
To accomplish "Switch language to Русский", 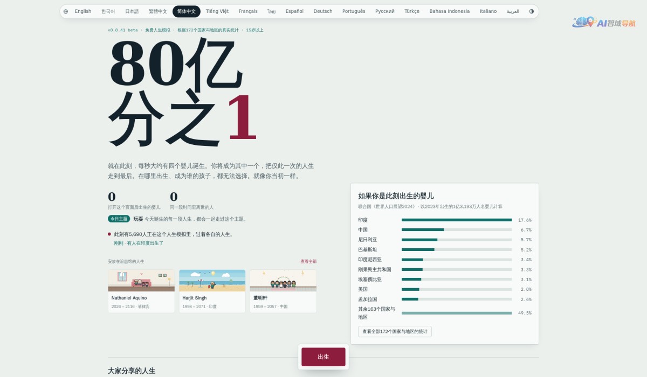I will click(x=385, y=11).
